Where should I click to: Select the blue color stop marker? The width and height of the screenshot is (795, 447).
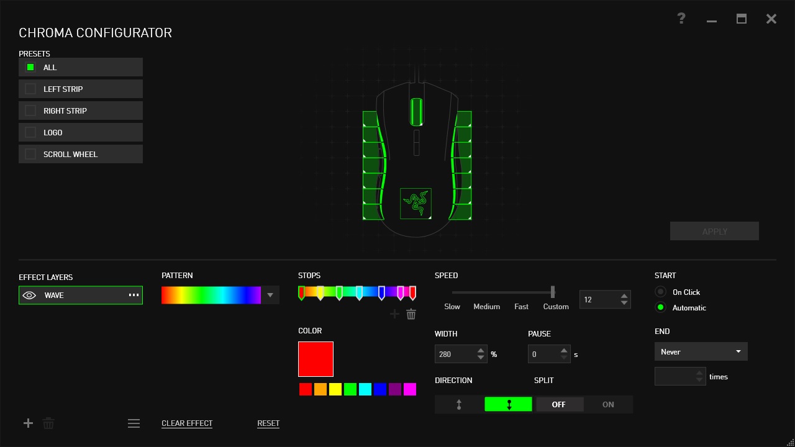(381, 293)
